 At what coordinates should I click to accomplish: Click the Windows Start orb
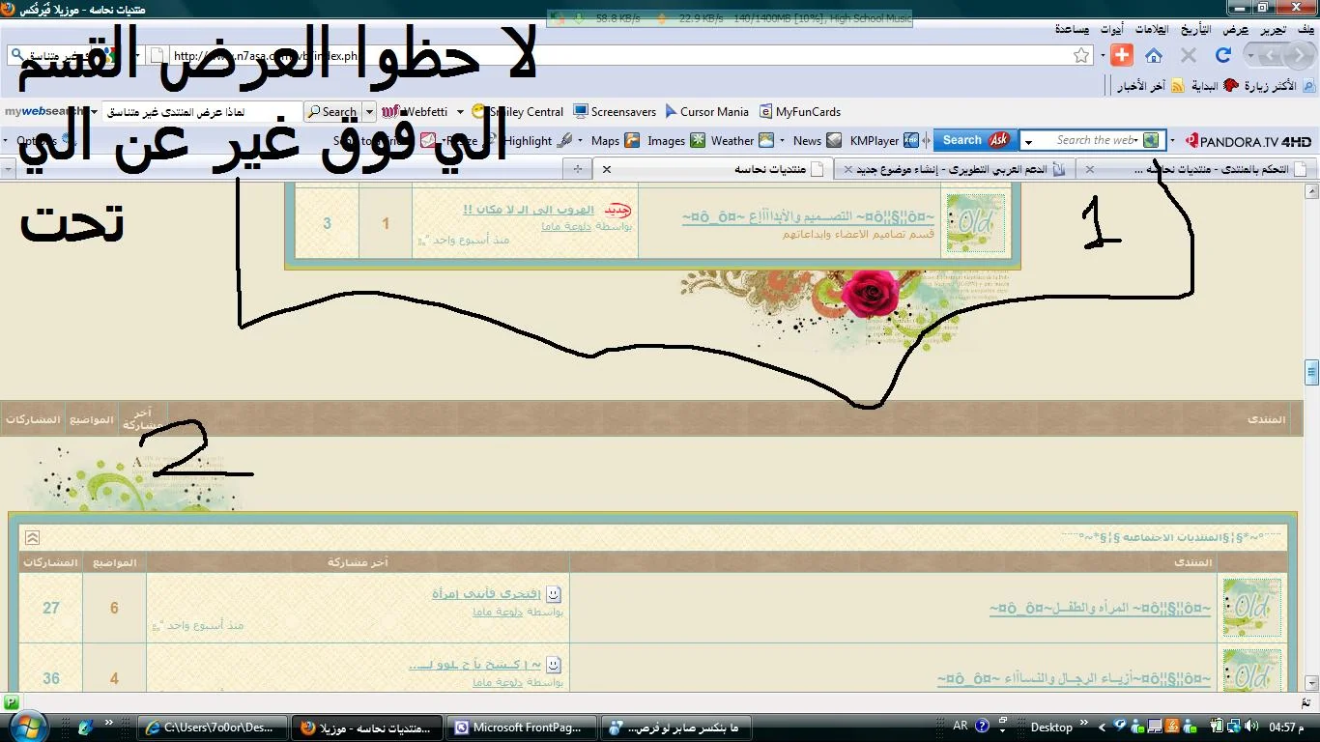pos(23,727)
